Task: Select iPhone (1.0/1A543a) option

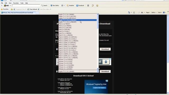Action: click(x=78, y=59)
